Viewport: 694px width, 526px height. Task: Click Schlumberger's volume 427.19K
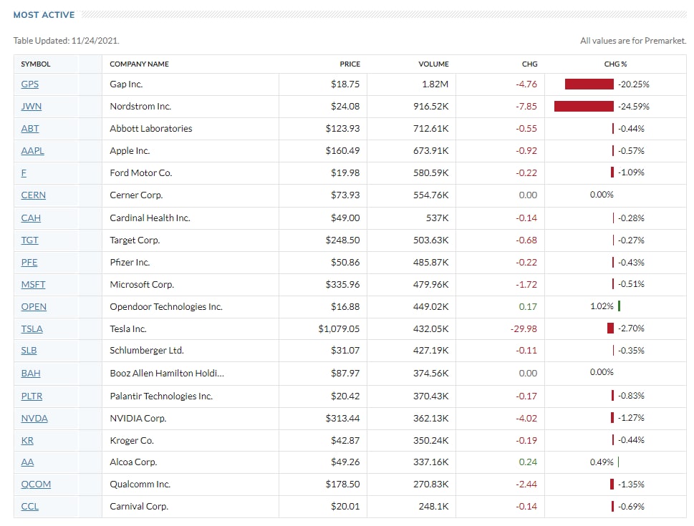coord(430,351)
